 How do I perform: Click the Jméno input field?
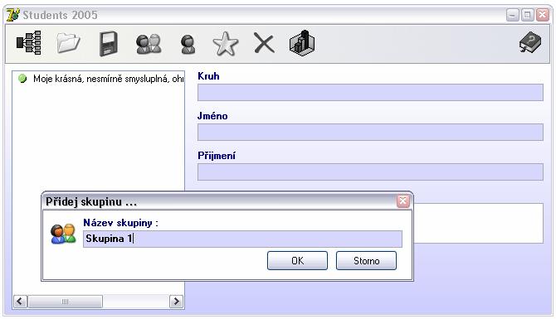coord(370,132)
